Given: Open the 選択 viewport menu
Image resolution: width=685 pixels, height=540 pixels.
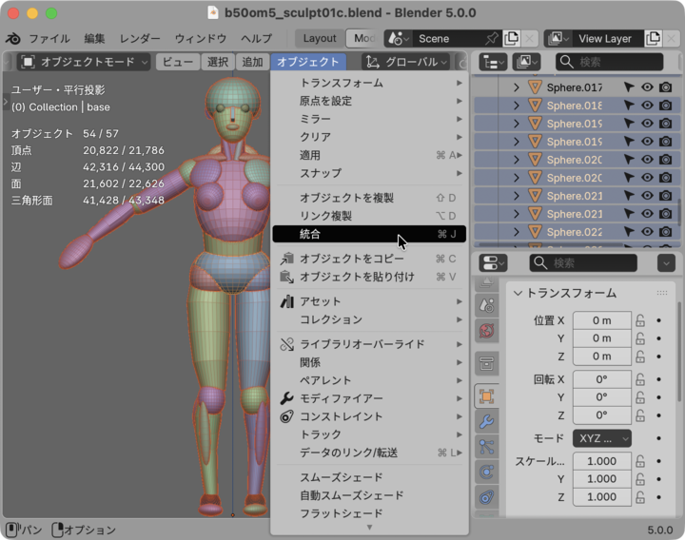Looking at the screenshot, I should tap(218, 62).
